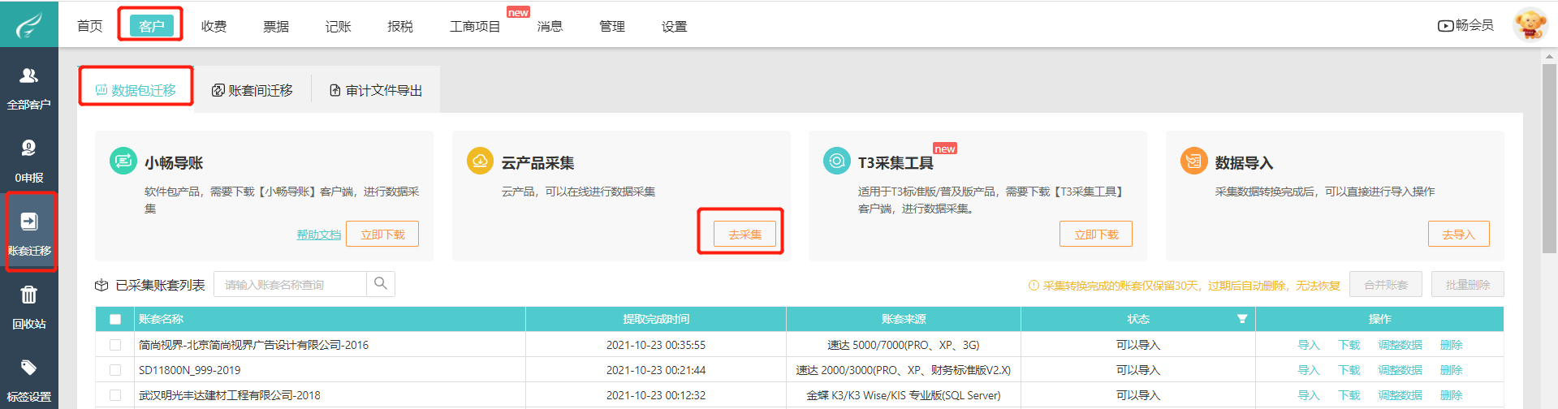
Task: Click the search magnifier button
Action: tap(381, 284)
